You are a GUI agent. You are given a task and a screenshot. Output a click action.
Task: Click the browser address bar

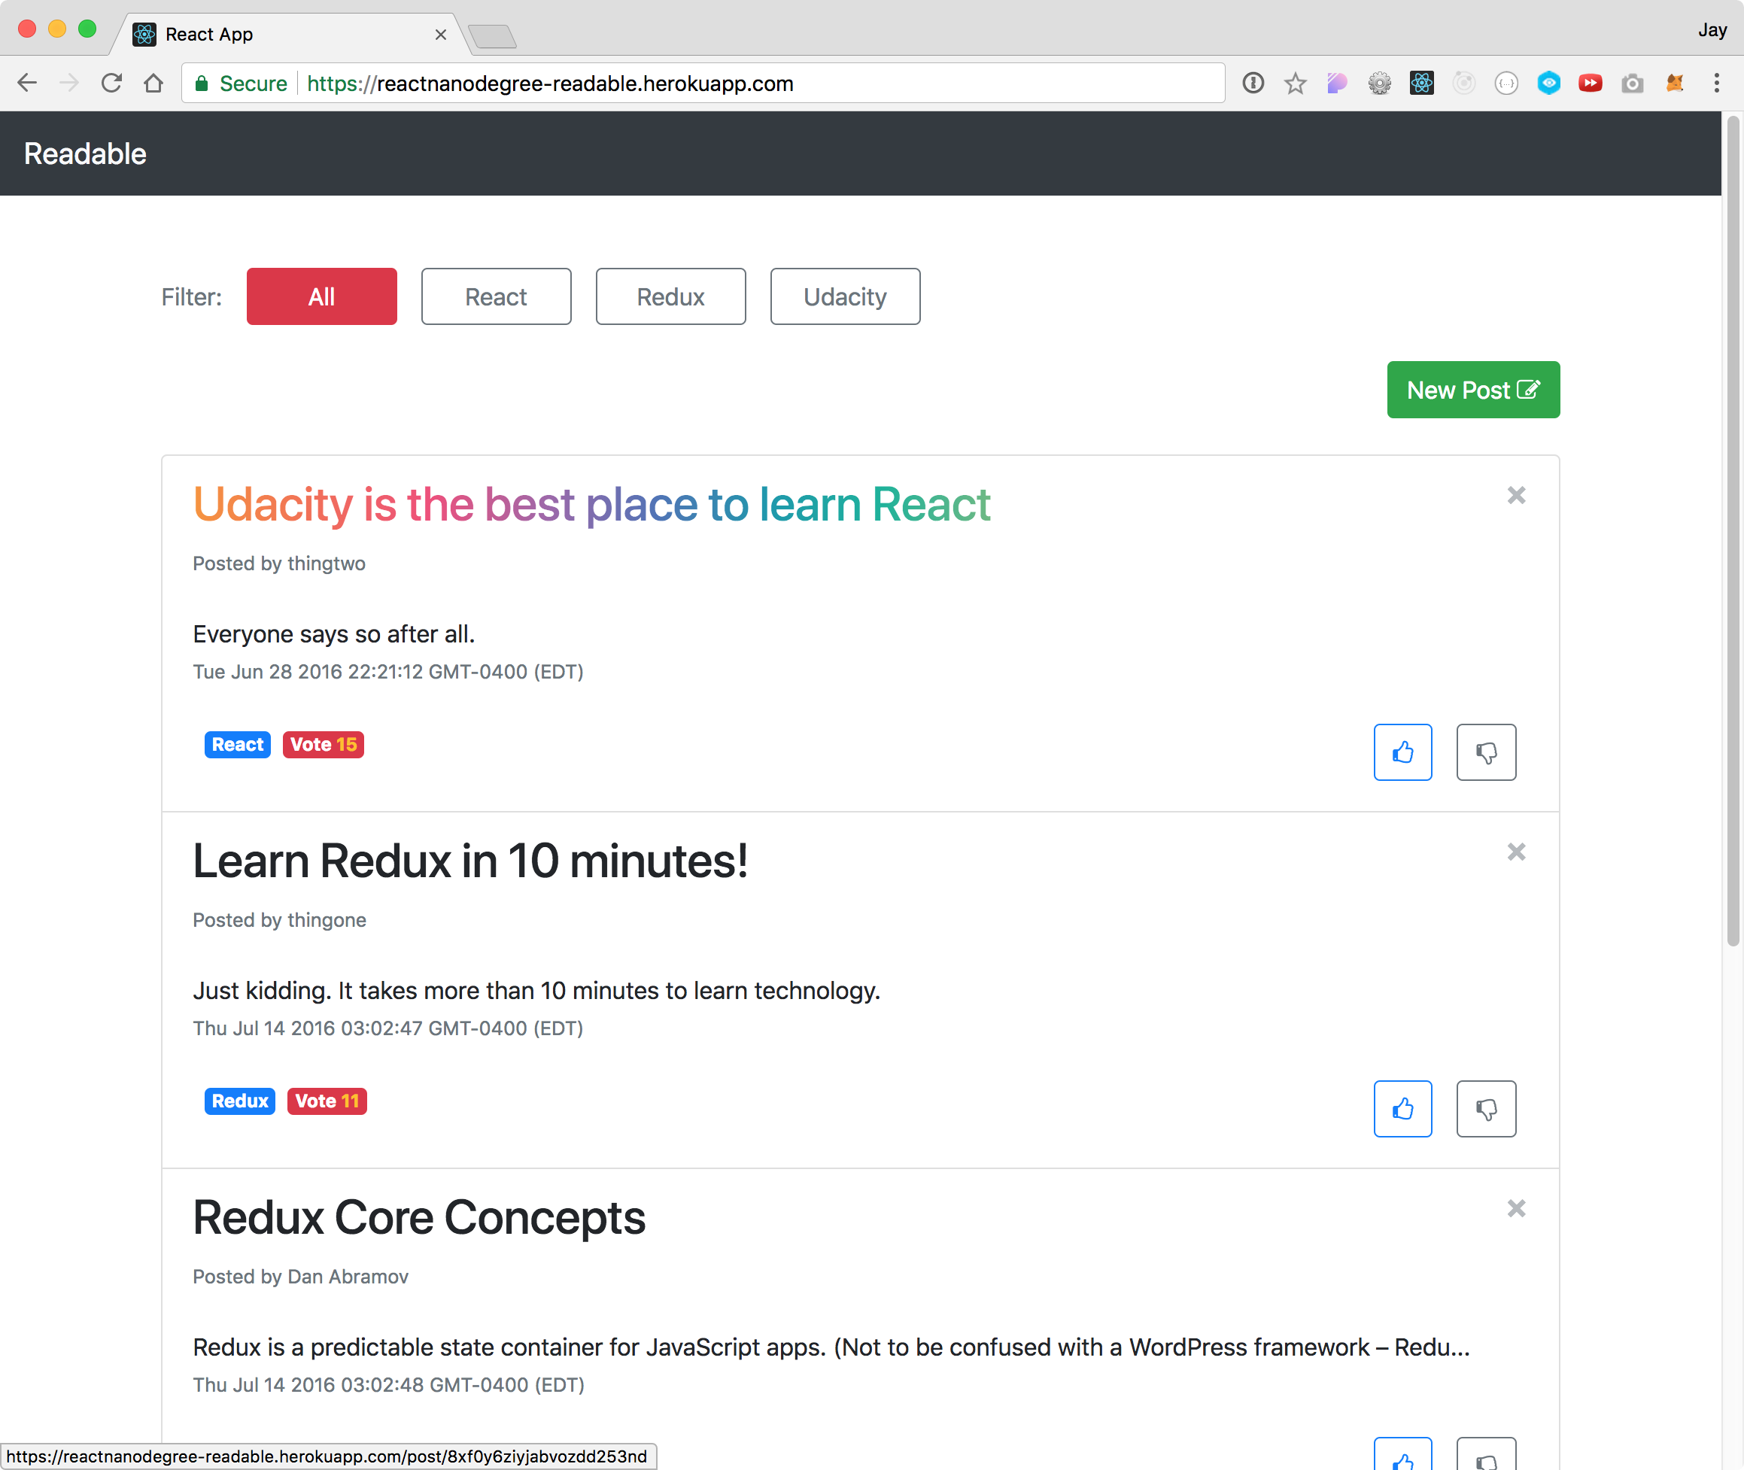[708, 83]
